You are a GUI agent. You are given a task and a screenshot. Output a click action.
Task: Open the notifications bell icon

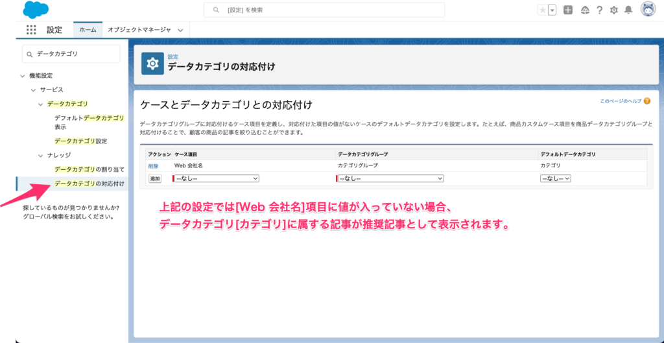tap(628, 10)
